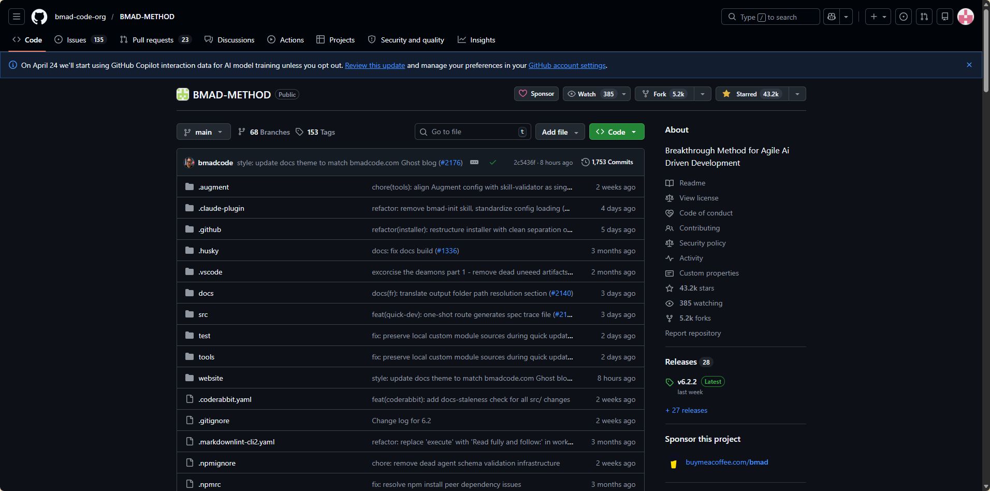Open the GitHub homepage logo
990x491 pixels.
tap(39, 17)
